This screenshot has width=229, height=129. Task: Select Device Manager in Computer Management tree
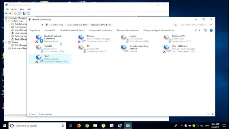[19, 39]
